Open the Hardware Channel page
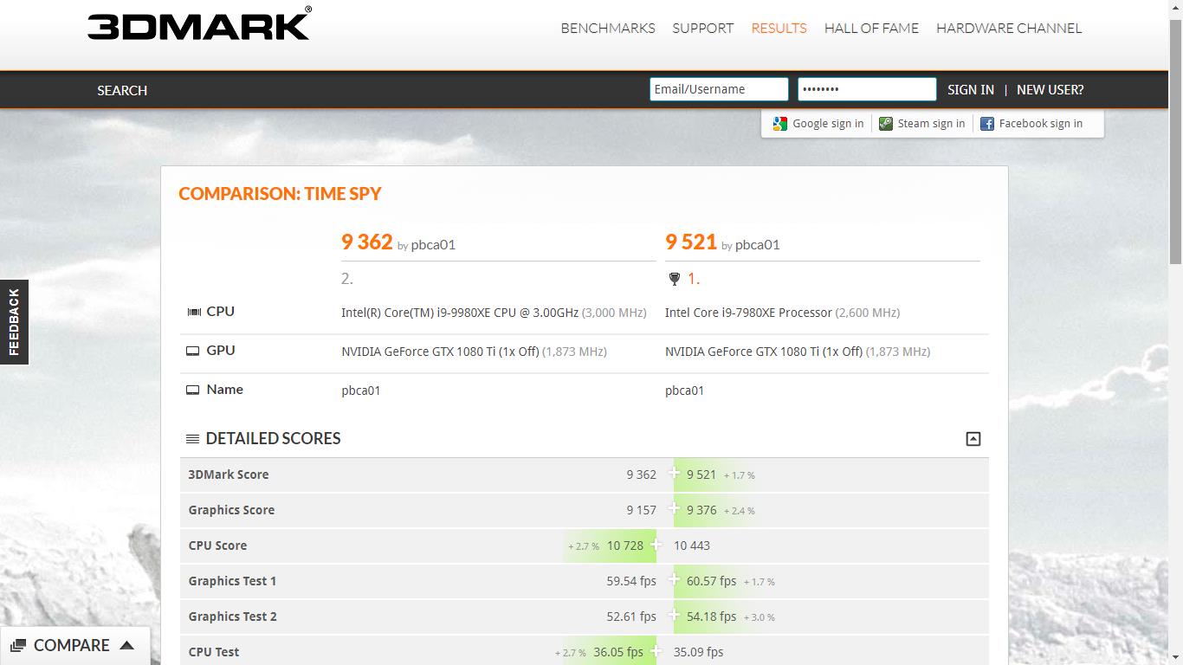This screenshot has width=1183, height=665. tap(1009, 28)
